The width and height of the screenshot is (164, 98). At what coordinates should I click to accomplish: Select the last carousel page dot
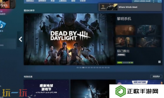(109, 68)
